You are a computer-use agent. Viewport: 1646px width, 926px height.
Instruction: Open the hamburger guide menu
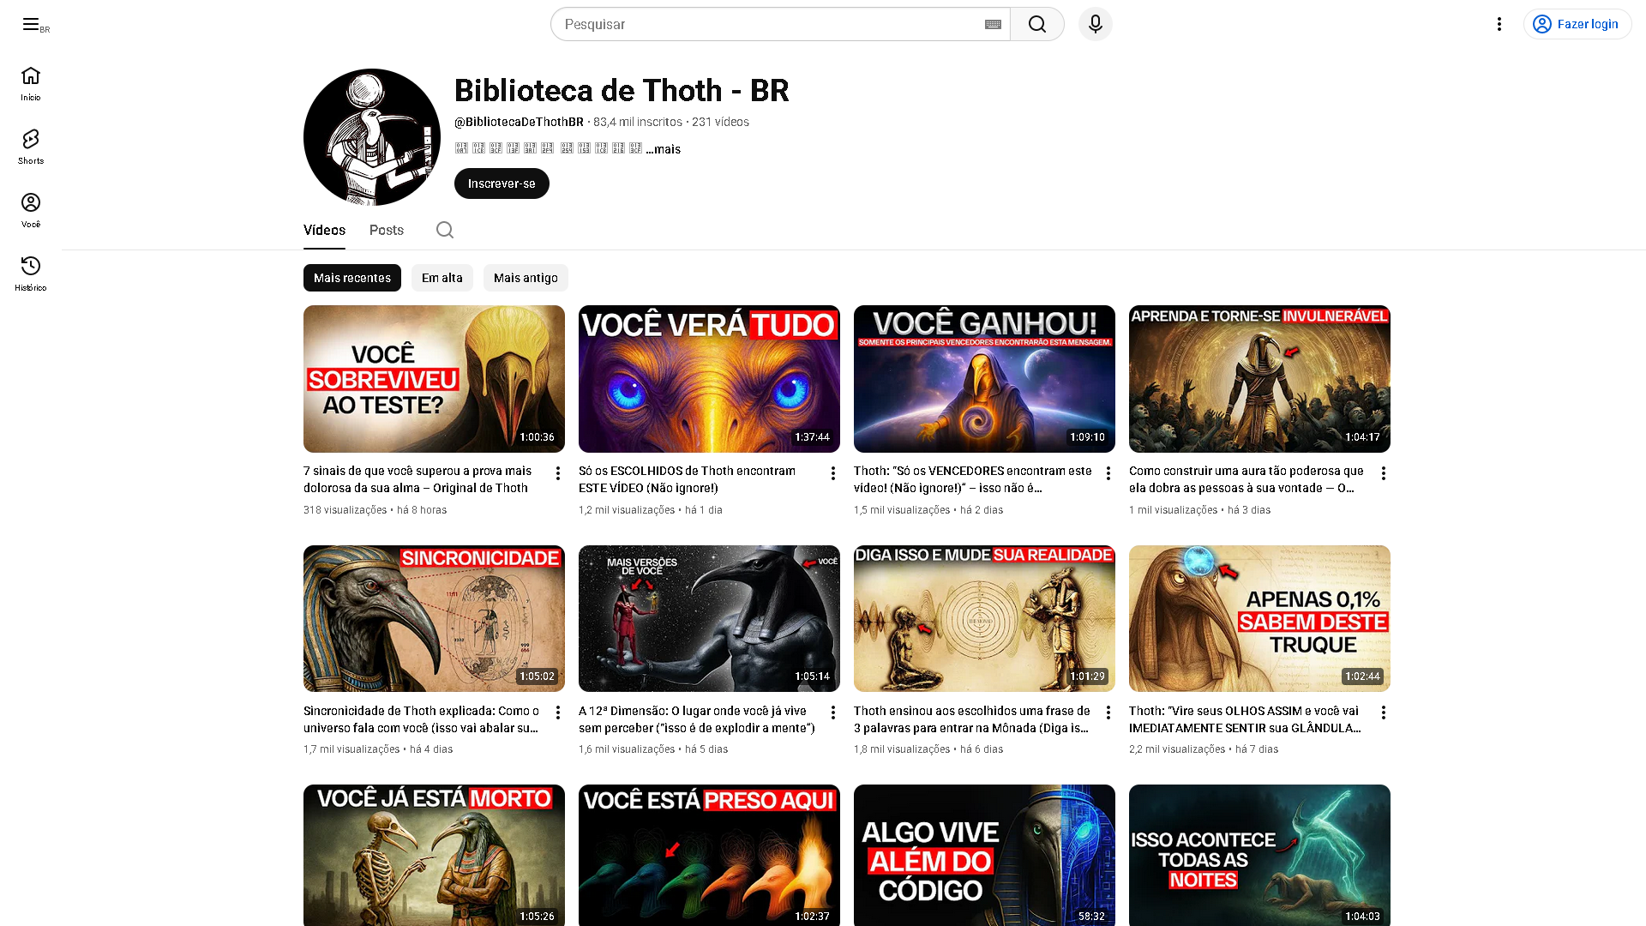click(31, 24)
